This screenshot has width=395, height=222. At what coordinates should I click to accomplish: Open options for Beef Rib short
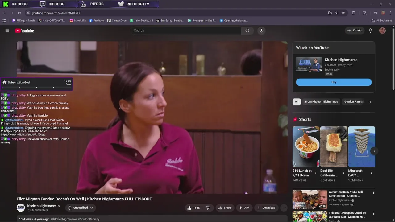(x=343, y=172)
